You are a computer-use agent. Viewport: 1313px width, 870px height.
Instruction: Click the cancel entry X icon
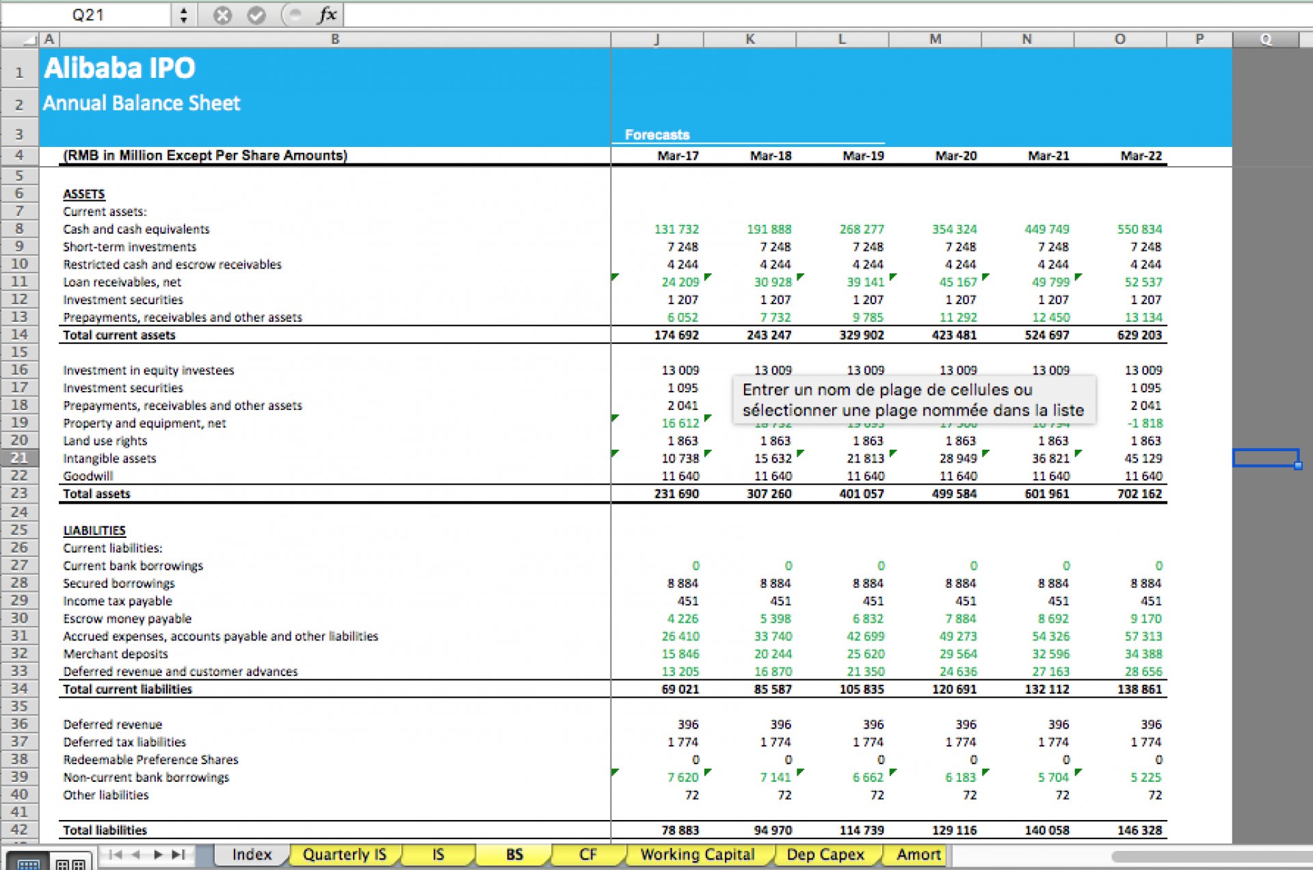(222, 15)
